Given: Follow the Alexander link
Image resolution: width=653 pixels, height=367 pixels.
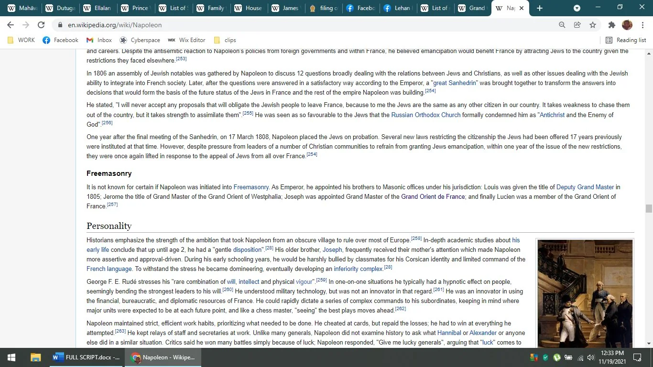Looking at the screenshot, I should (483, 333).
